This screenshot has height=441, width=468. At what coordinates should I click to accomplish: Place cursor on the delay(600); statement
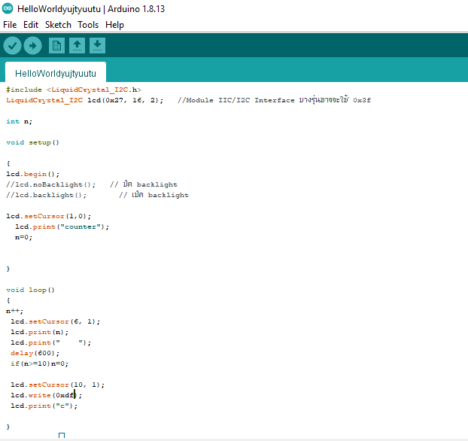(x=32, y=353)
